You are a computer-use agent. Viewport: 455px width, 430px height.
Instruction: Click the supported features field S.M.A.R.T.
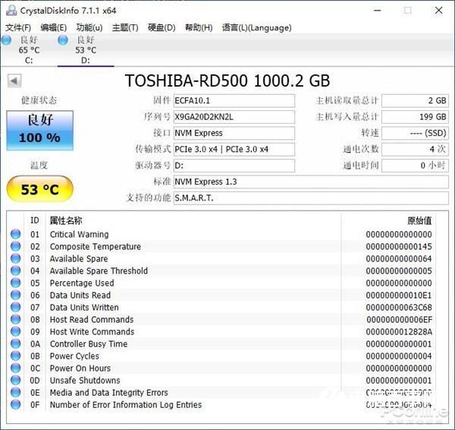311,198
